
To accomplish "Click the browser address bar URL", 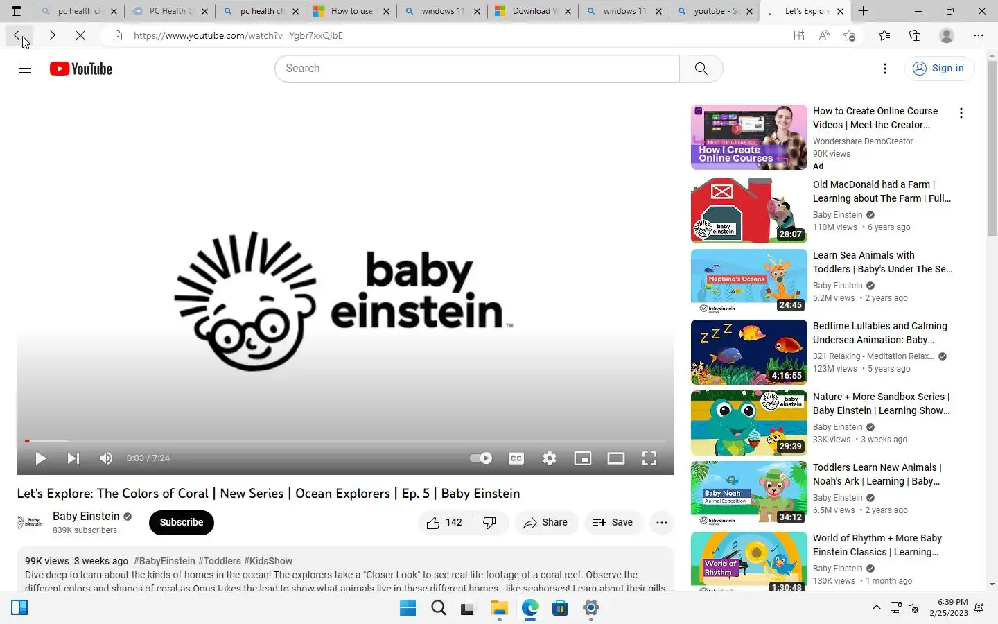I will [x=238, y=35].
